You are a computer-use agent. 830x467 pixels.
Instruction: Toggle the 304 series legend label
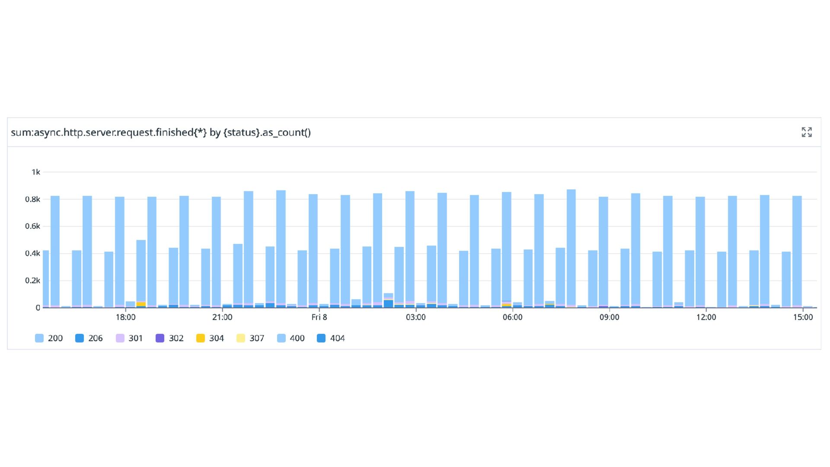216,339
